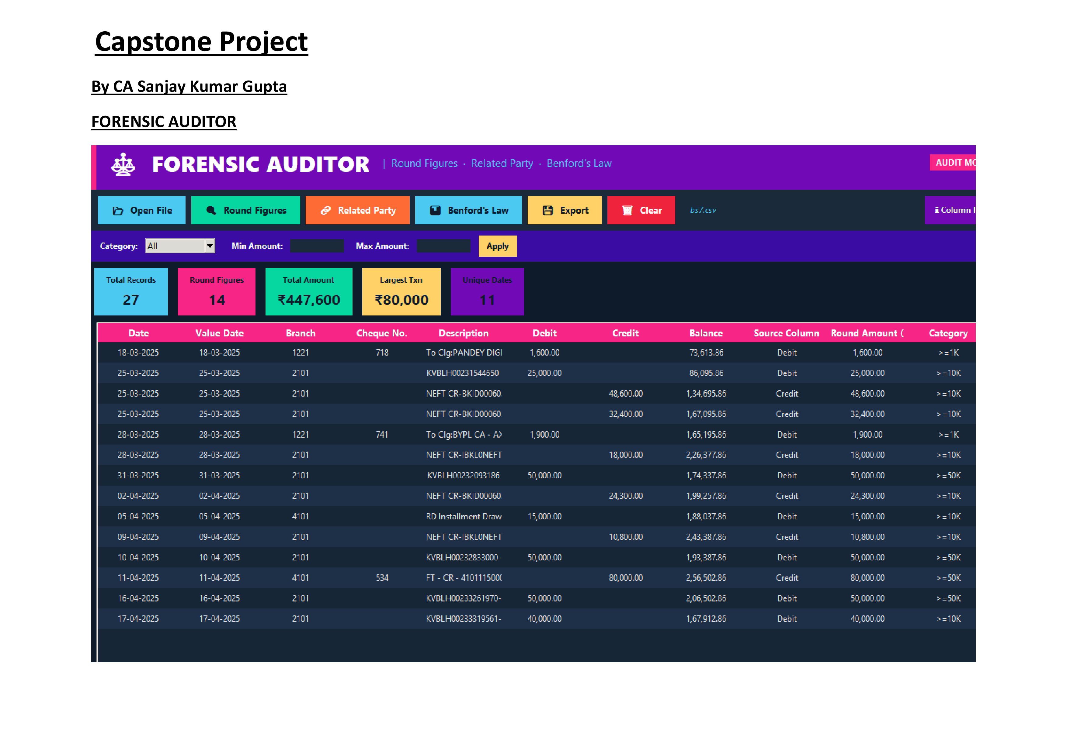The width and height of the screenshot is (1067, 754).
Task: Sort by the Date column header
Action: tap(138, 333)
